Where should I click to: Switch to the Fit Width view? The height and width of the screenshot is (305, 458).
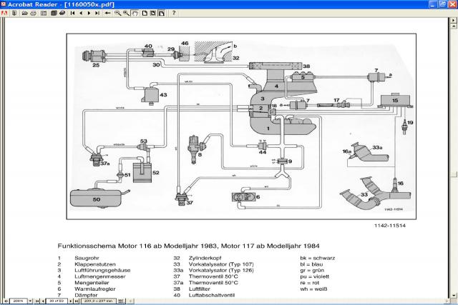click(x=162, y=13)
